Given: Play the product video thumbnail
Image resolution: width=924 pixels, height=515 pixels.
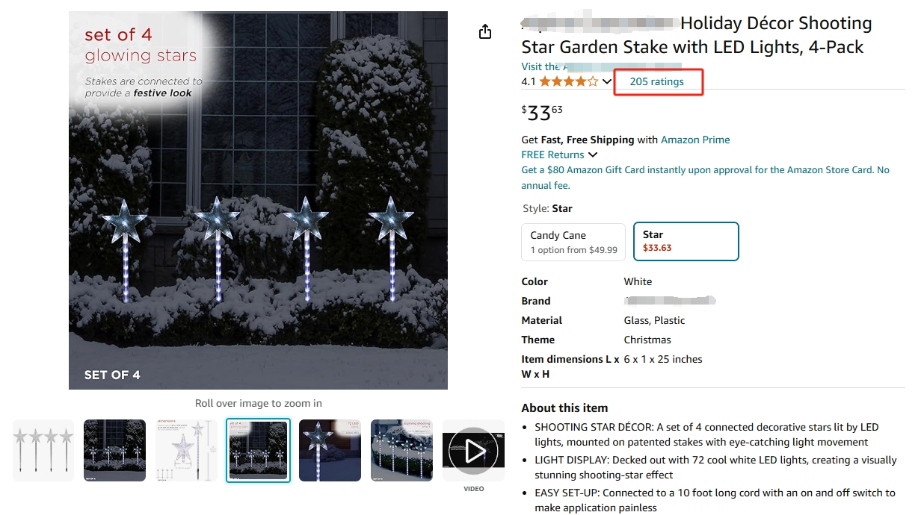Looking at the screenshot, I should [x=473, y=451].
